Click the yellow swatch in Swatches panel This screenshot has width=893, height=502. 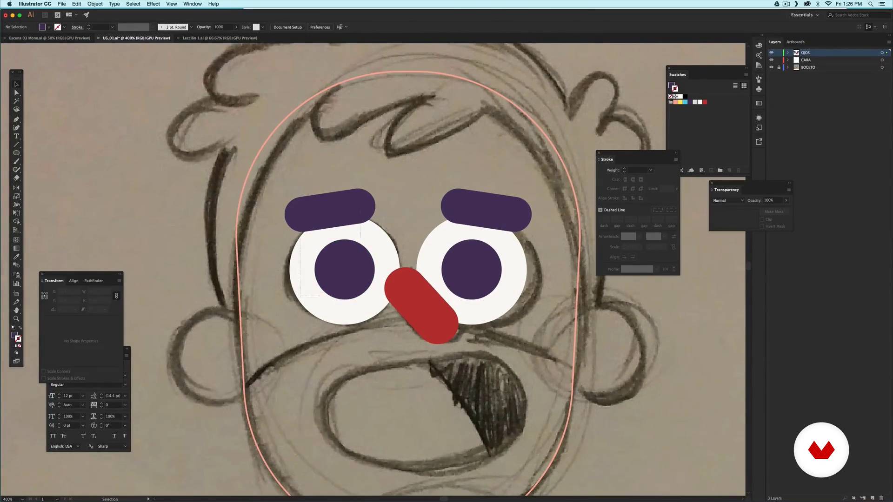(680, 102)
